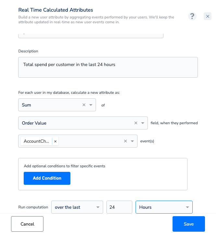Expand the Sum aggregation dropdown arrow
The height and width of the screenshot is (233, 216).
point(91,105)
